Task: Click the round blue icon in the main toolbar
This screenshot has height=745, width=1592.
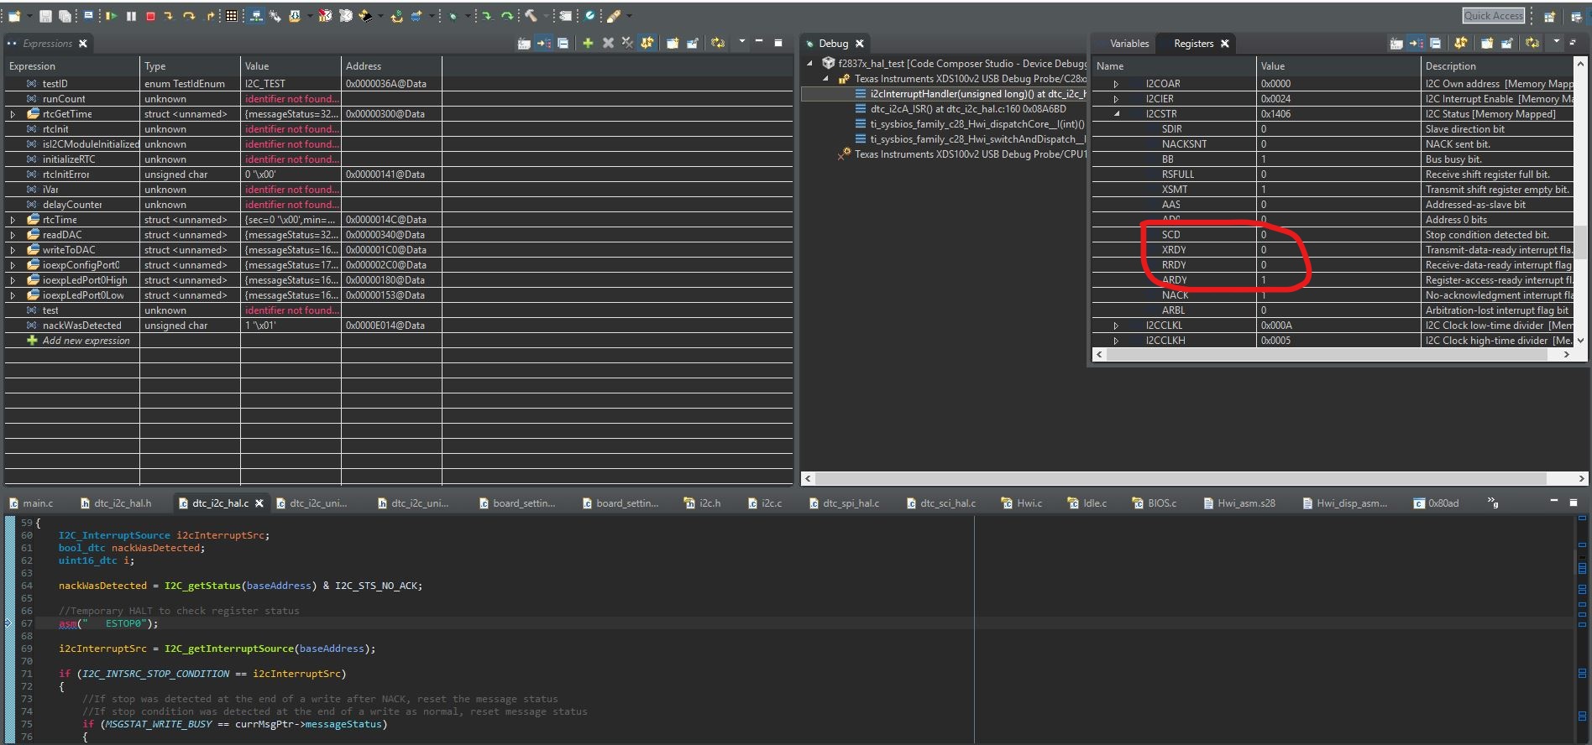Action: pyautogui.click(x=589, y=16)
